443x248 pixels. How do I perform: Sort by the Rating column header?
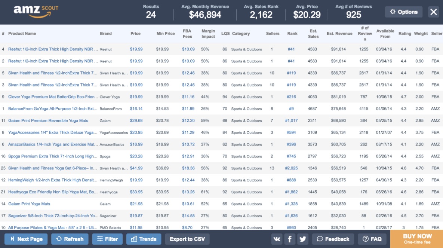pos(405,33)
